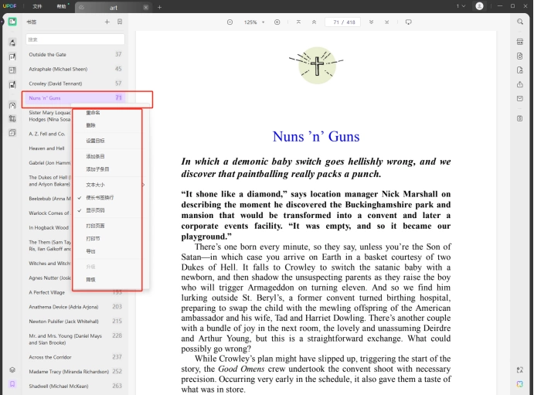Open the Crowley (David Tennant) bookmark
Viewport: 534px width, 395px height.
click(x=75, y=83)
